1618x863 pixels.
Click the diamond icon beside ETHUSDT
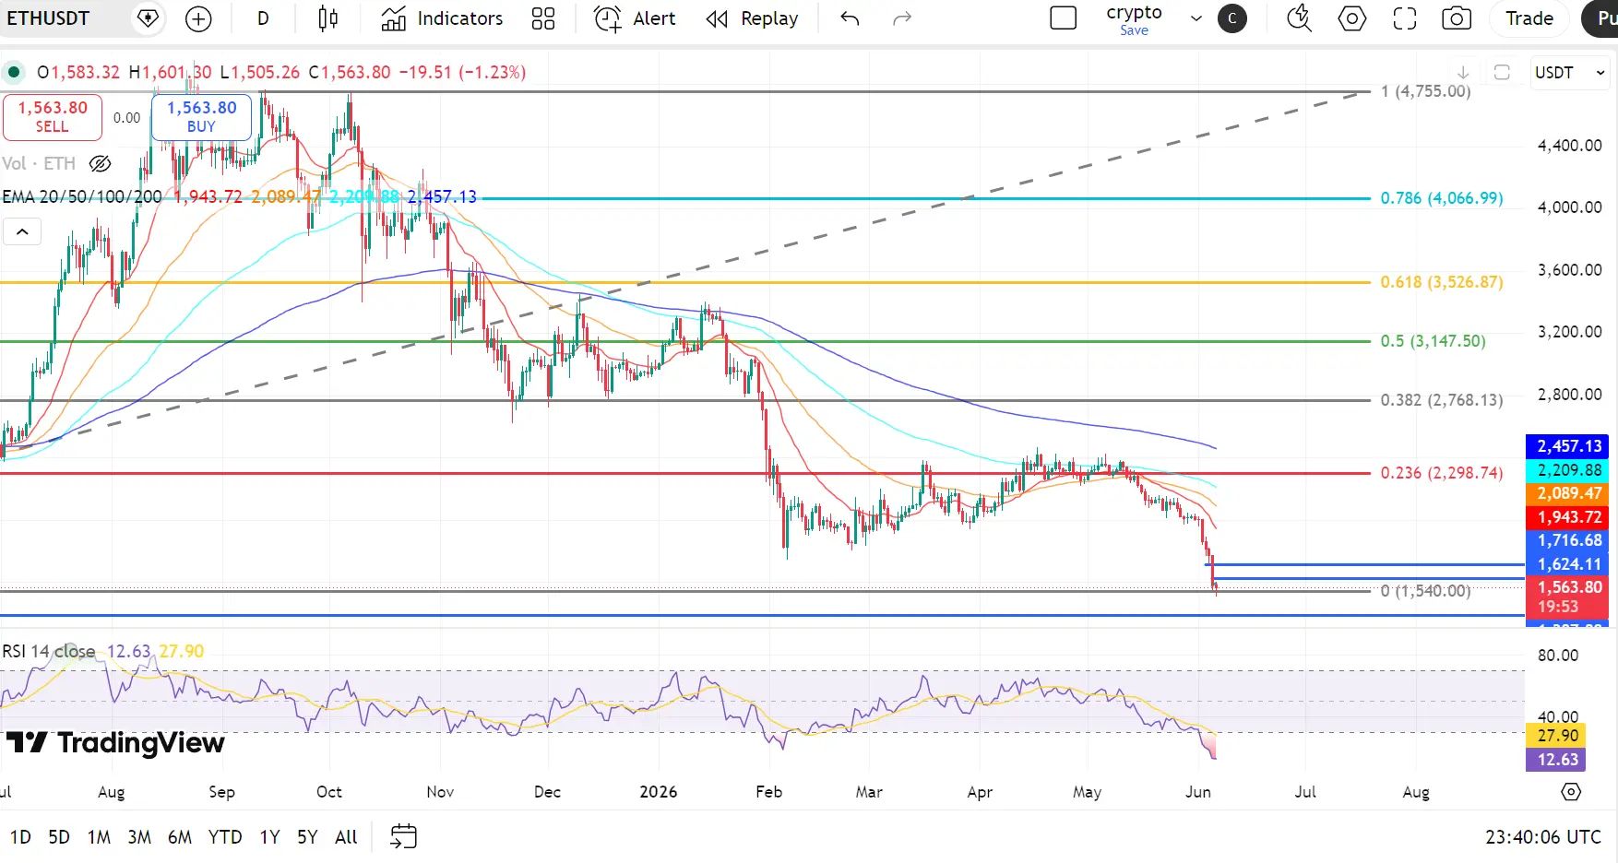(148, 18)
